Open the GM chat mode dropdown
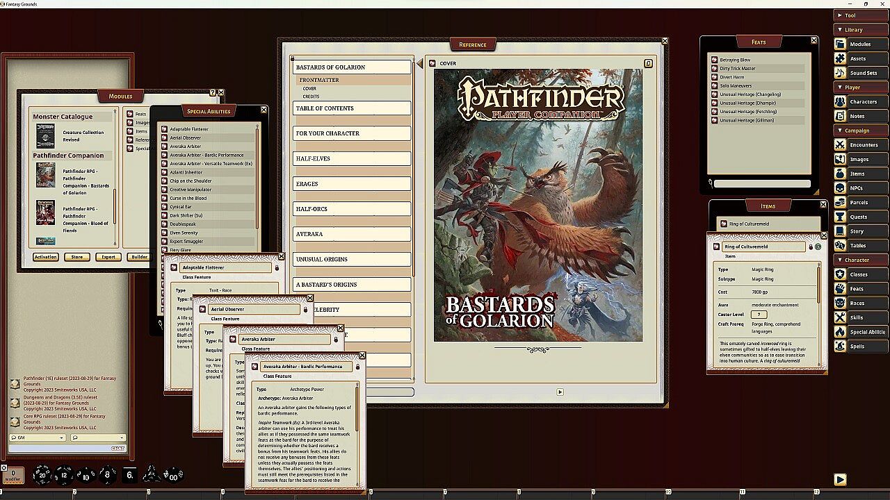Viewport: 890px width, 500px height. pos(38,437)
